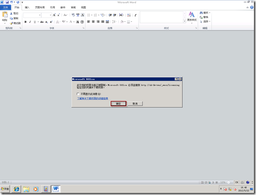Screen dimensions: 256x195
Task: Expand the styles gallery more arrow
Action: pos(184,21)
